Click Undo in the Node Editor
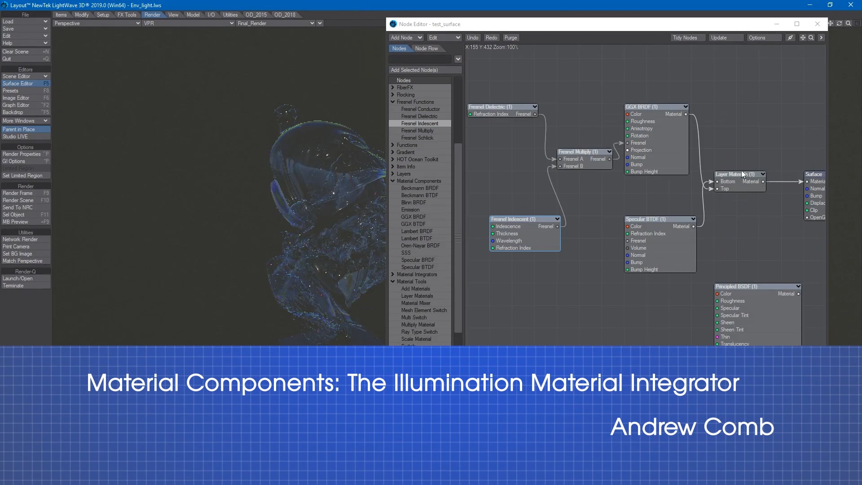Screen dimensions: 862x485 click(x=472, y=38)
